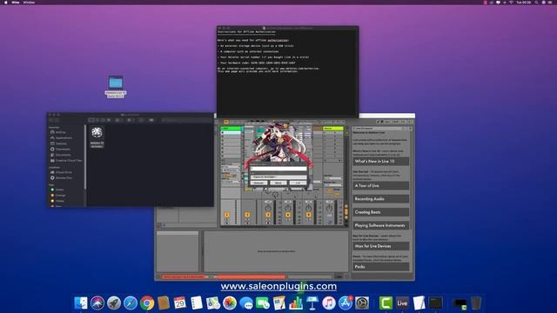The height and width of the screenshot is (313, 557).
Task: Click the Finder window search field
Action: [x=185, y=120]
